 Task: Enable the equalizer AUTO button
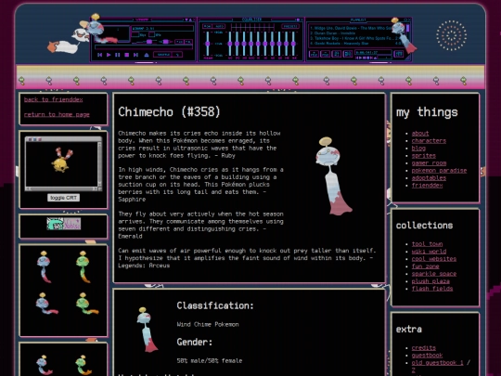coord(220,26)
